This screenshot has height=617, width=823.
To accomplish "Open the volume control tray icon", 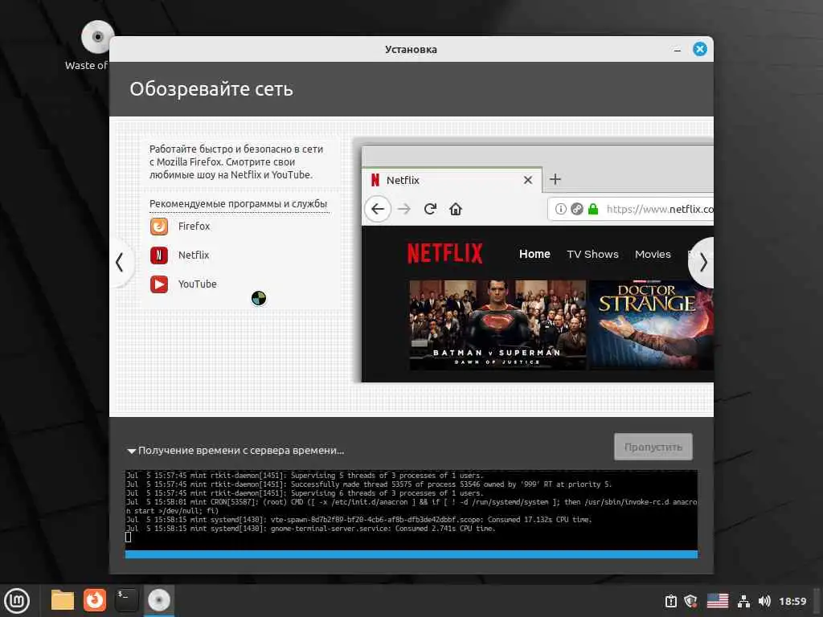I will (764, 601).
